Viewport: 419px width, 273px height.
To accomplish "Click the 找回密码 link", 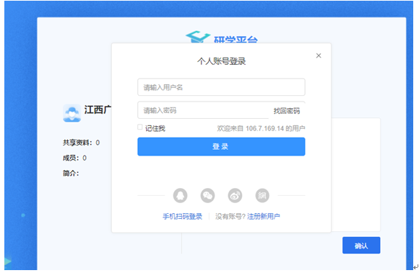I will (287, 111).
